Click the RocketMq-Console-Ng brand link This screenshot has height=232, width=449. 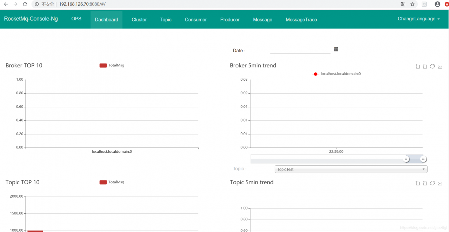click(31, 19)
